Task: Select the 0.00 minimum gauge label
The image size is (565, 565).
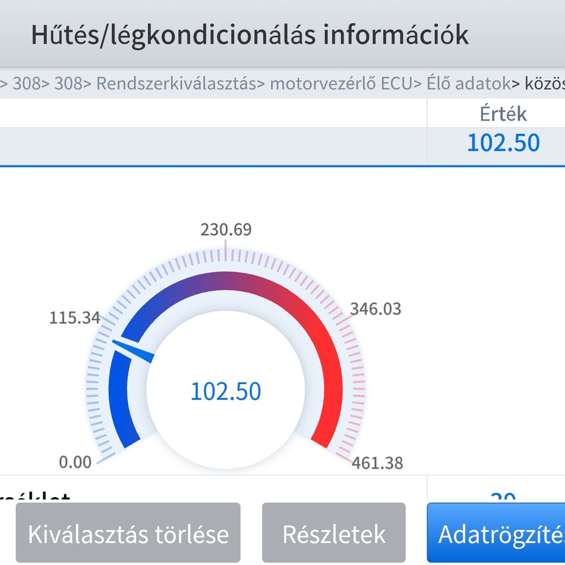Action: tap(75, 462)
